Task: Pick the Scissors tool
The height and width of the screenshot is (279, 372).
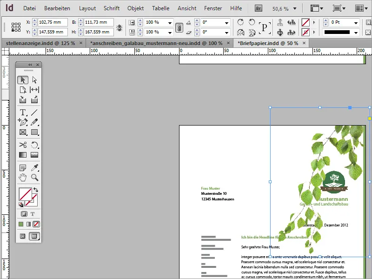Action: click(x=23, y=145)
